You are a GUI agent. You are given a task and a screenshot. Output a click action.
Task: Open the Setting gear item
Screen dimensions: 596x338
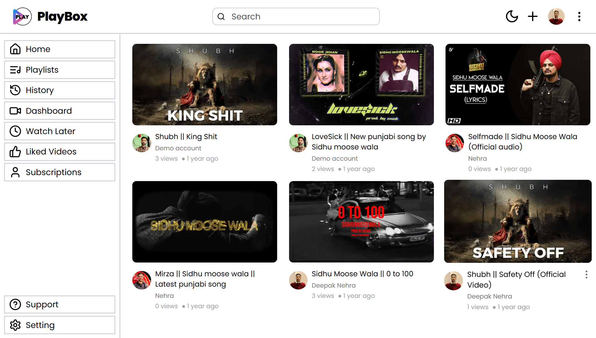click(60, 325)
